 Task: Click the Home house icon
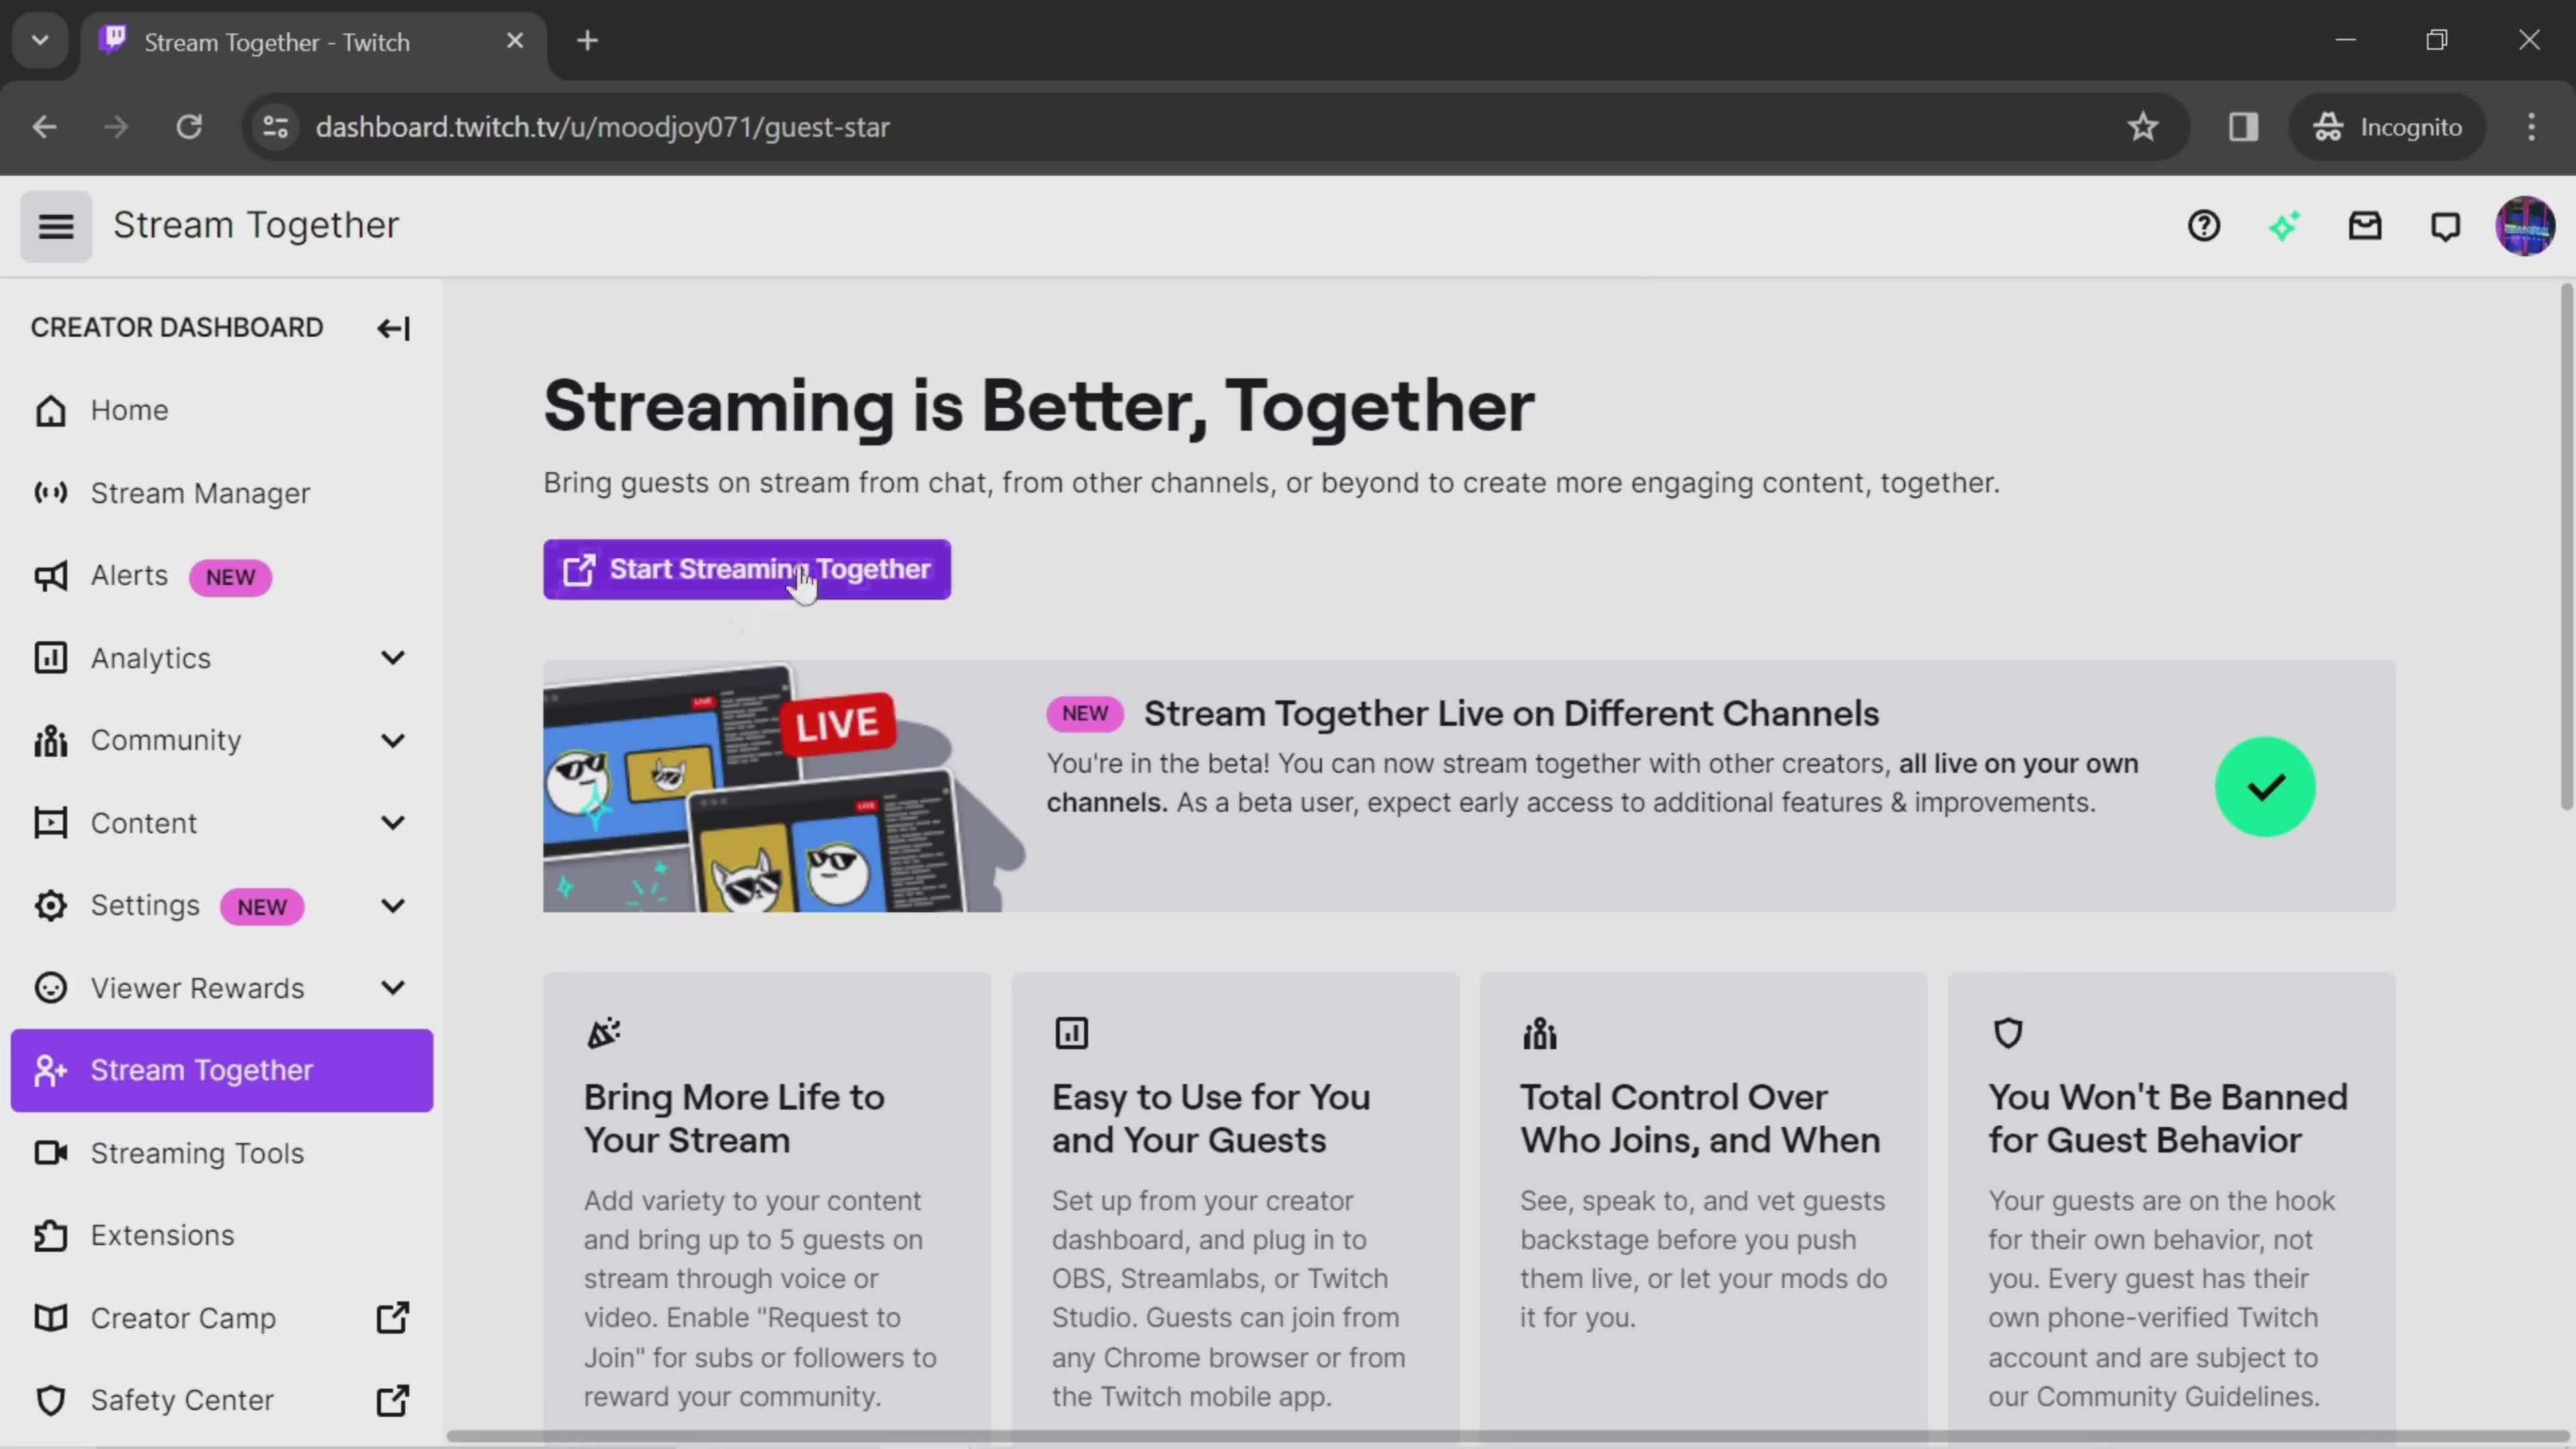[x=50, y=411]
